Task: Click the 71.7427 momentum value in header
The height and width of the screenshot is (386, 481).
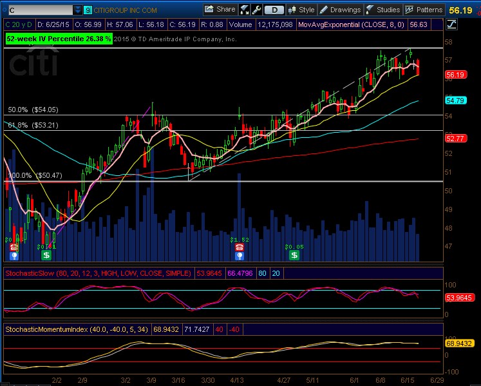Action: 197,329
